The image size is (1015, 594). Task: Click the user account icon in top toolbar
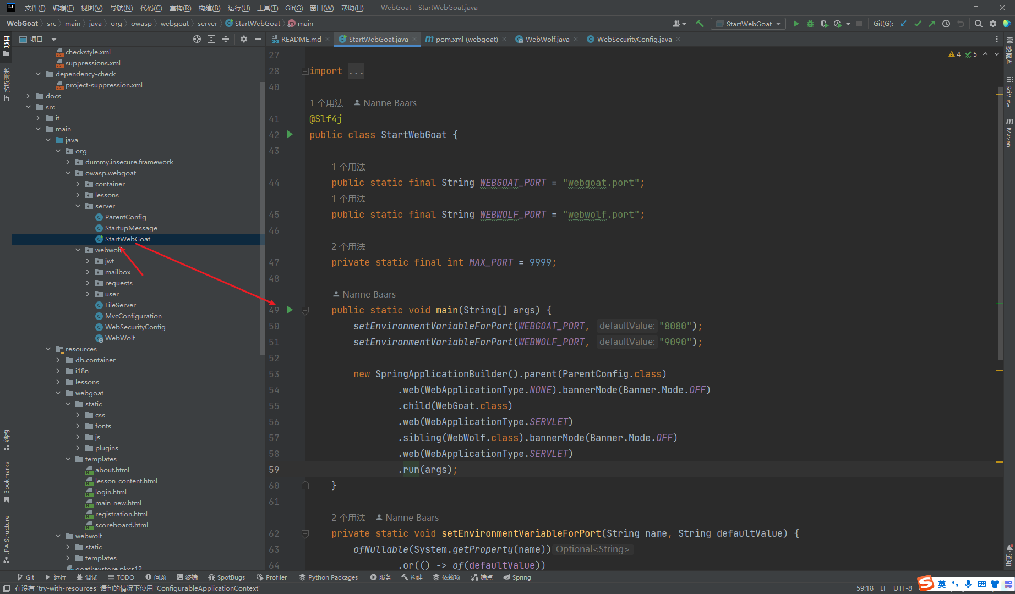(679, 24)
